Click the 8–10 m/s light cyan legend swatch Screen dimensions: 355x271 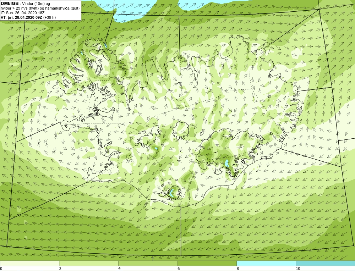click(x=266, y=263)
